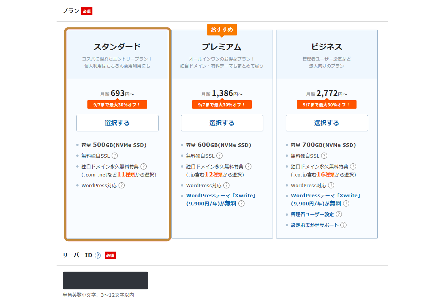Image resolution: width=442 pixels, height=304 pixels.
Task: Open help for プレミアム 独自ドメイン永久無料特典
Action: (248, 166)
